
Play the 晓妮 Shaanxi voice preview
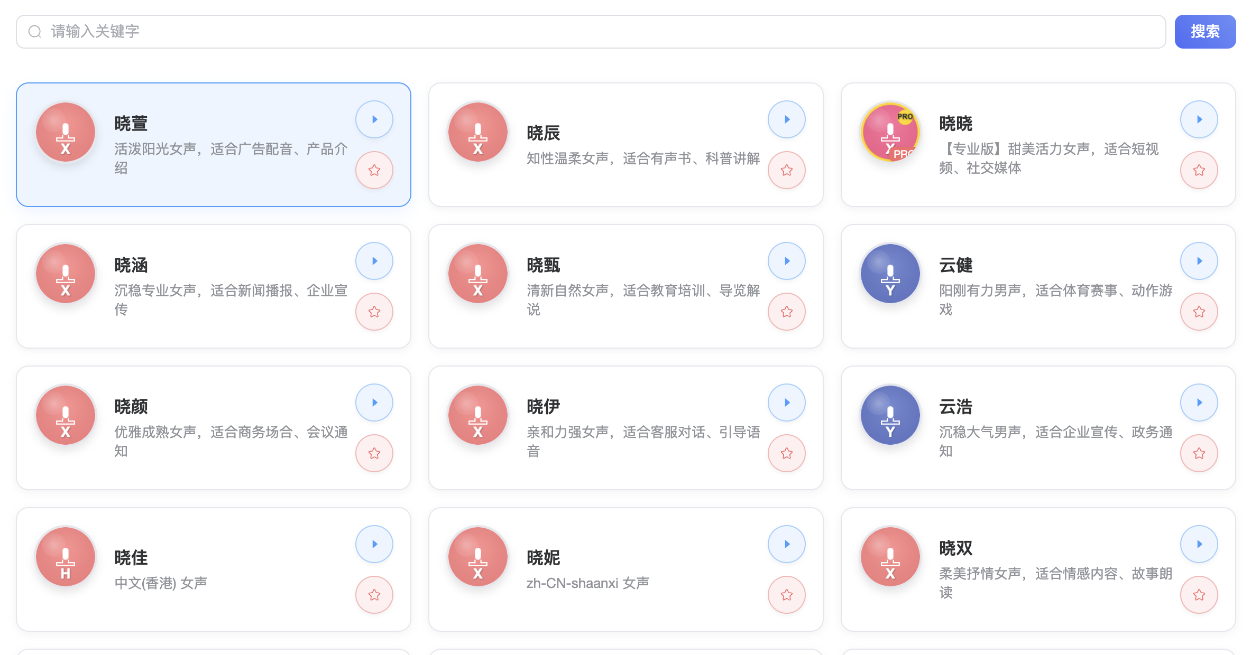coord(787,544)
